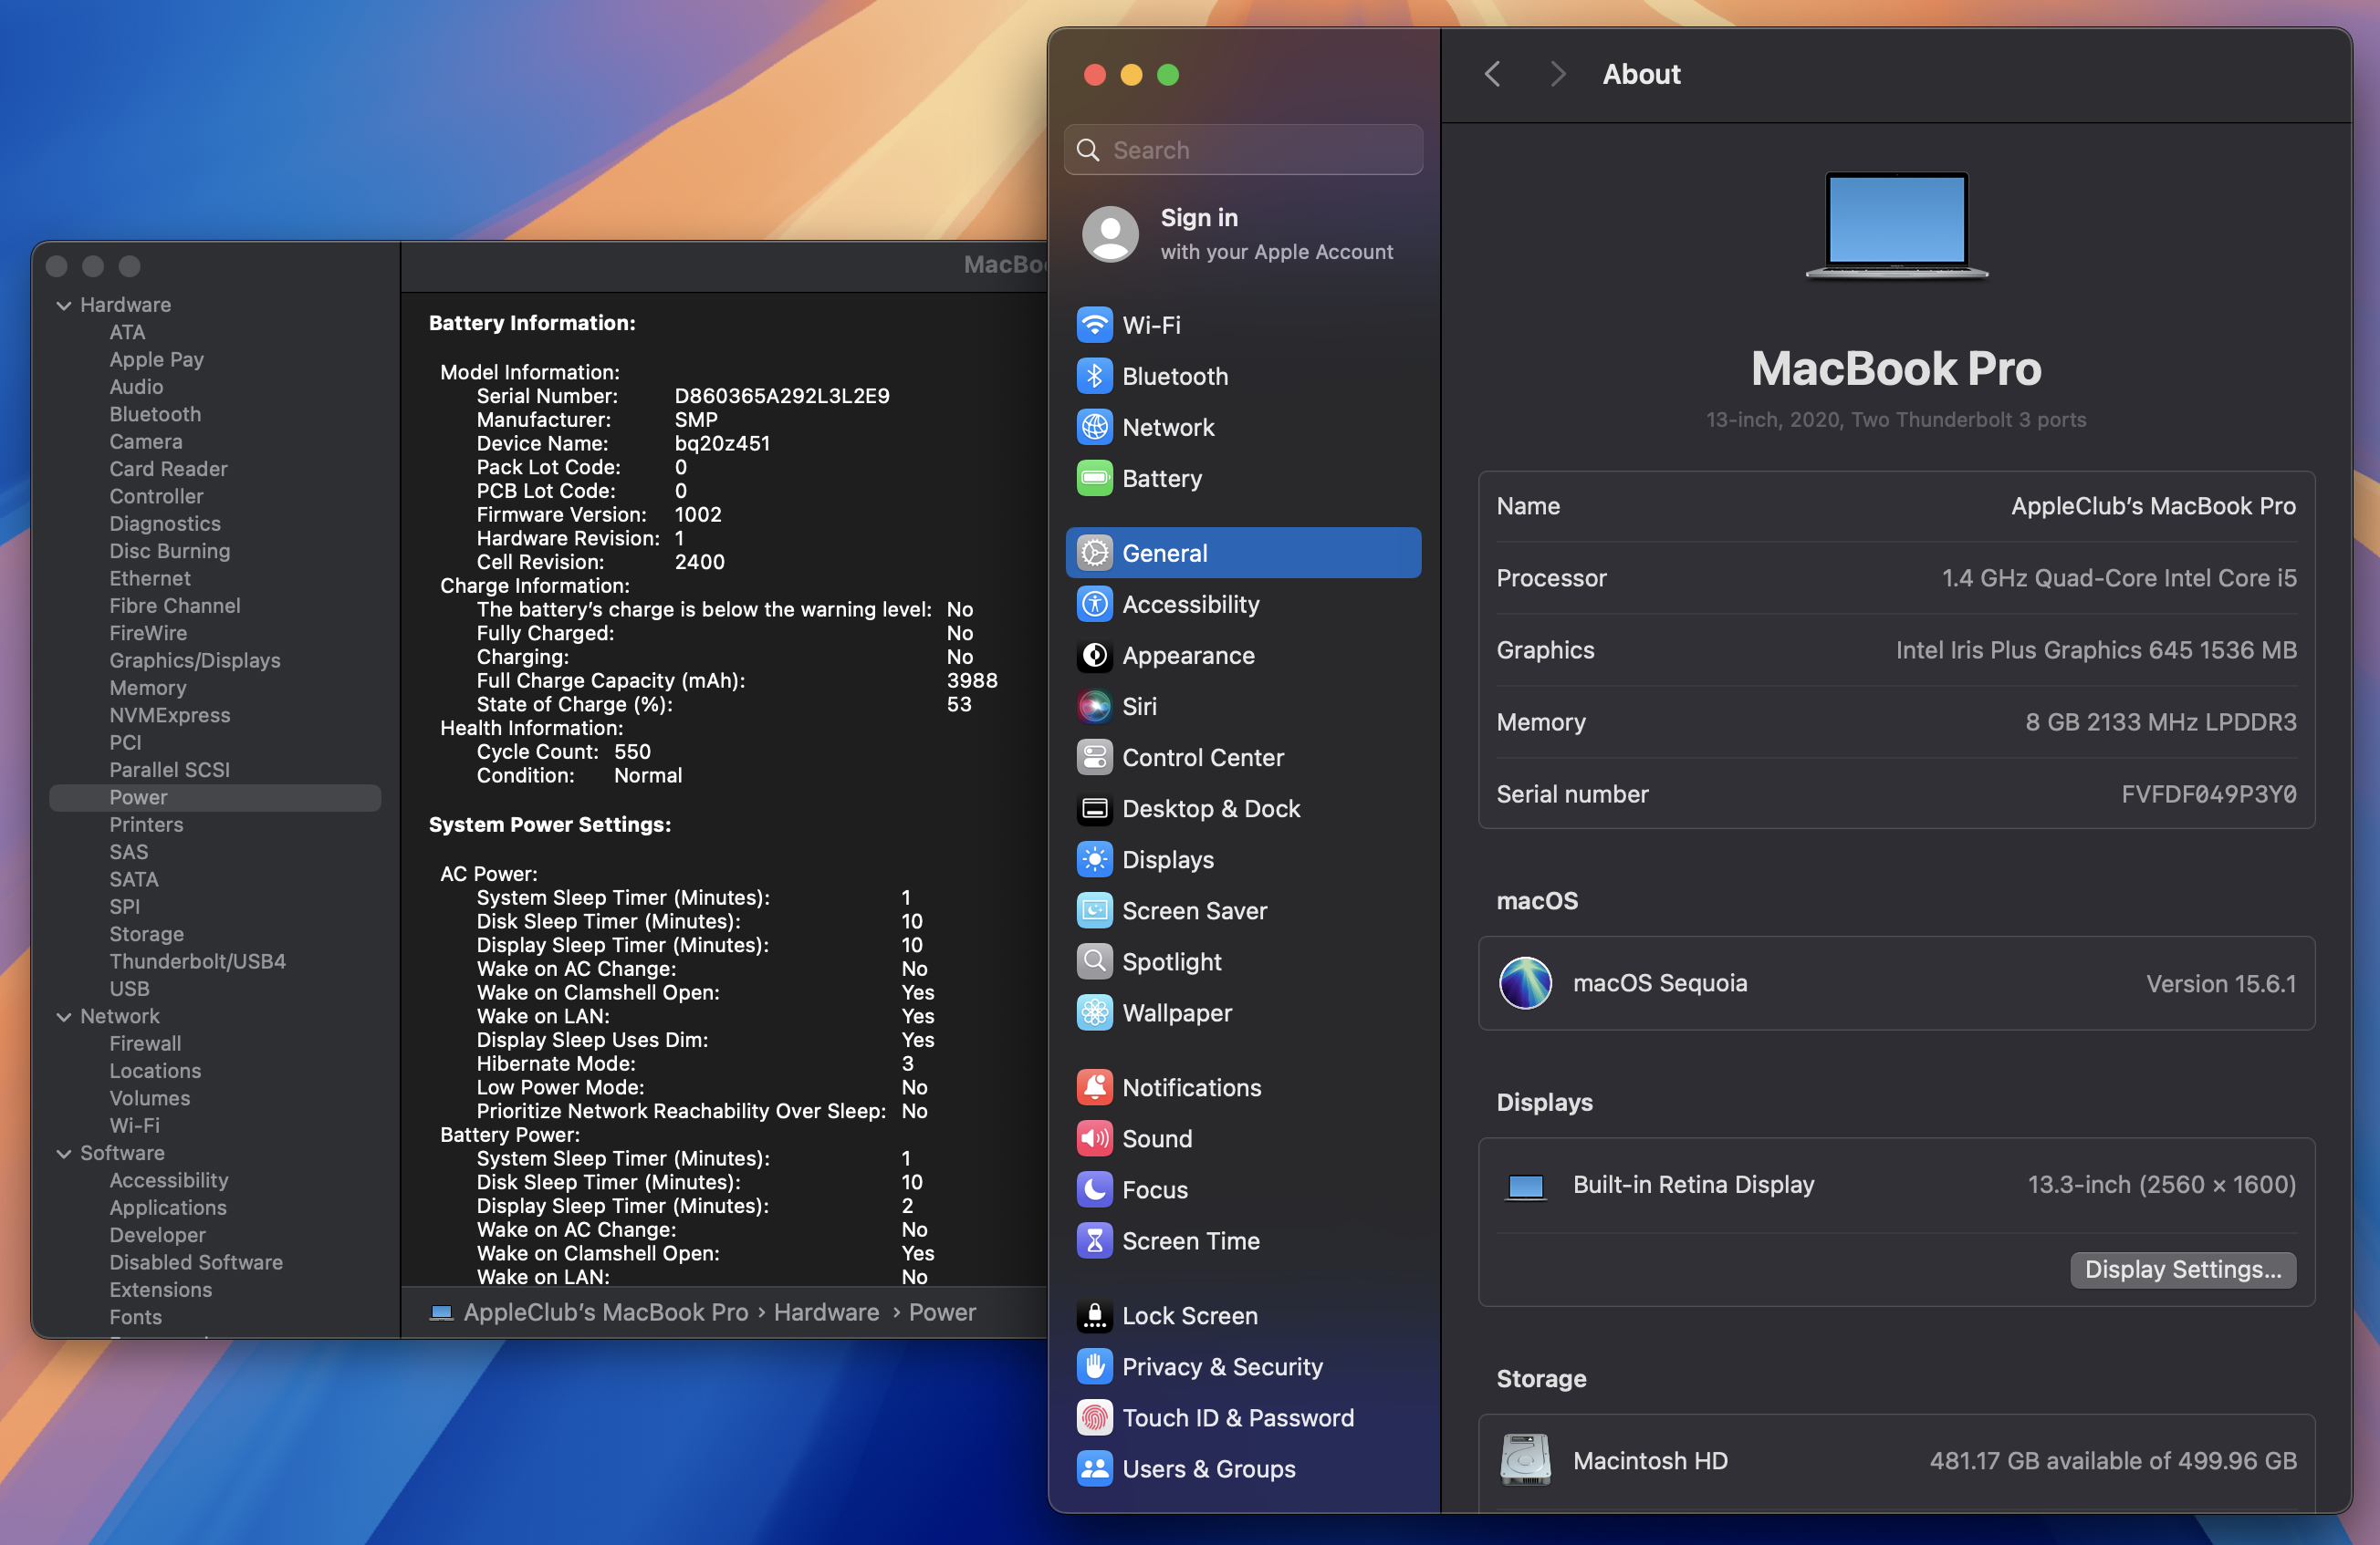
Task: Click the Focus moon icon
Action: [1094, 1188]
